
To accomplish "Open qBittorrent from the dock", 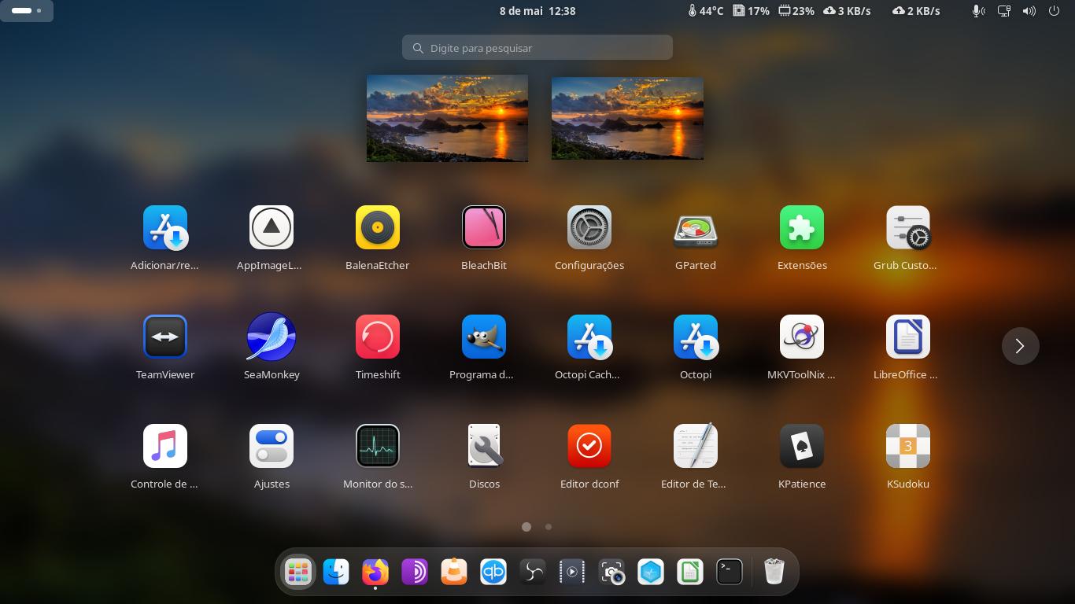I will (493, 572).
